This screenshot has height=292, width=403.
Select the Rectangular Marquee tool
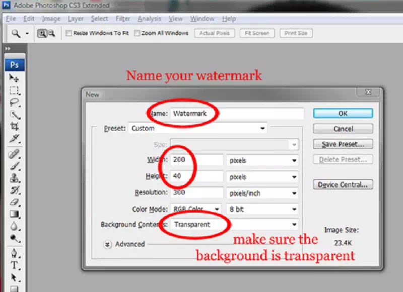tap(14, 90)
